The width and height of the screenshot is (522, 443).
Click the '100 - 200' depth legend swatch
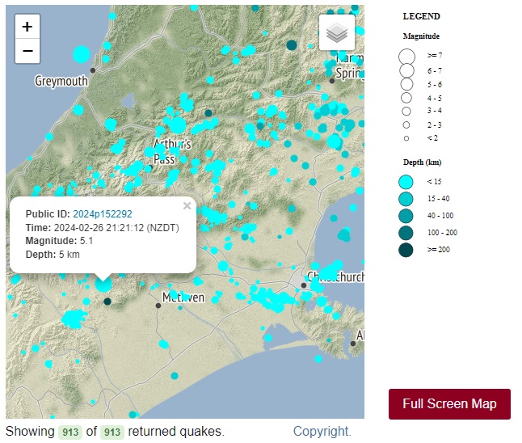[x=406, y=233]
